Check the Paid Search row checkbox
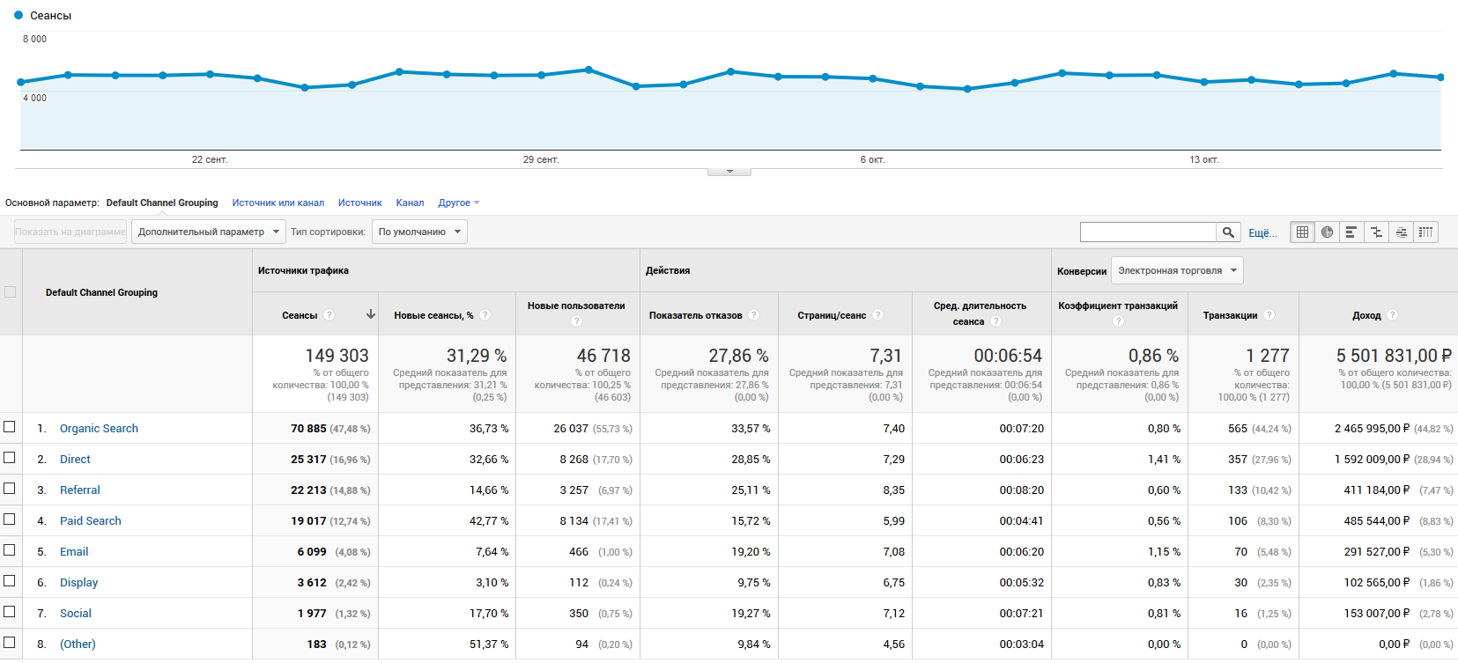 click(10, 519)
